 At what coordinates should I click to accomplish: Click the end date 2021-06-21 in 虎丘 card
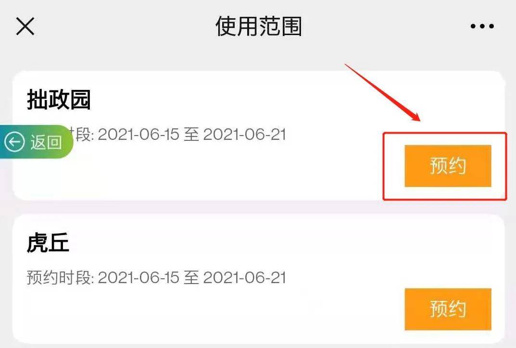click(x=244, y=278)
